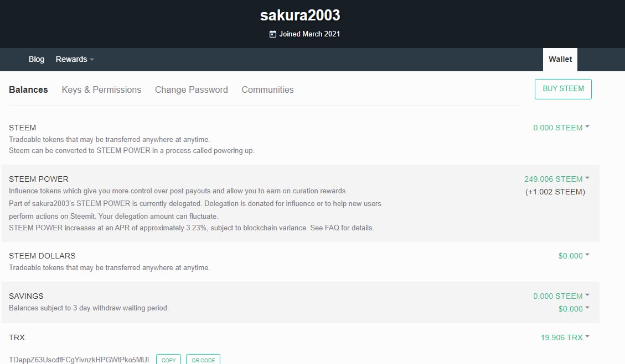Screen dimensions: 625x364
Task: Open the Blog tab
Action: point(37,59)
